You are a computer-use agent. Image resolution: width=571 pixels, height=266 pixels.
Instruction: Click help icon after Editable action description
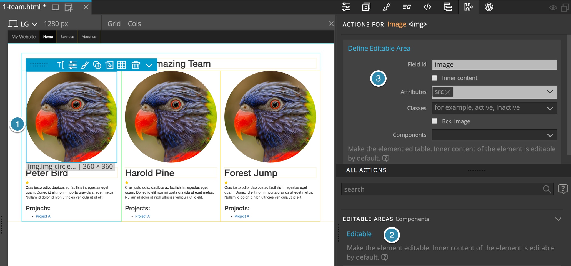(x=385, y=257)
